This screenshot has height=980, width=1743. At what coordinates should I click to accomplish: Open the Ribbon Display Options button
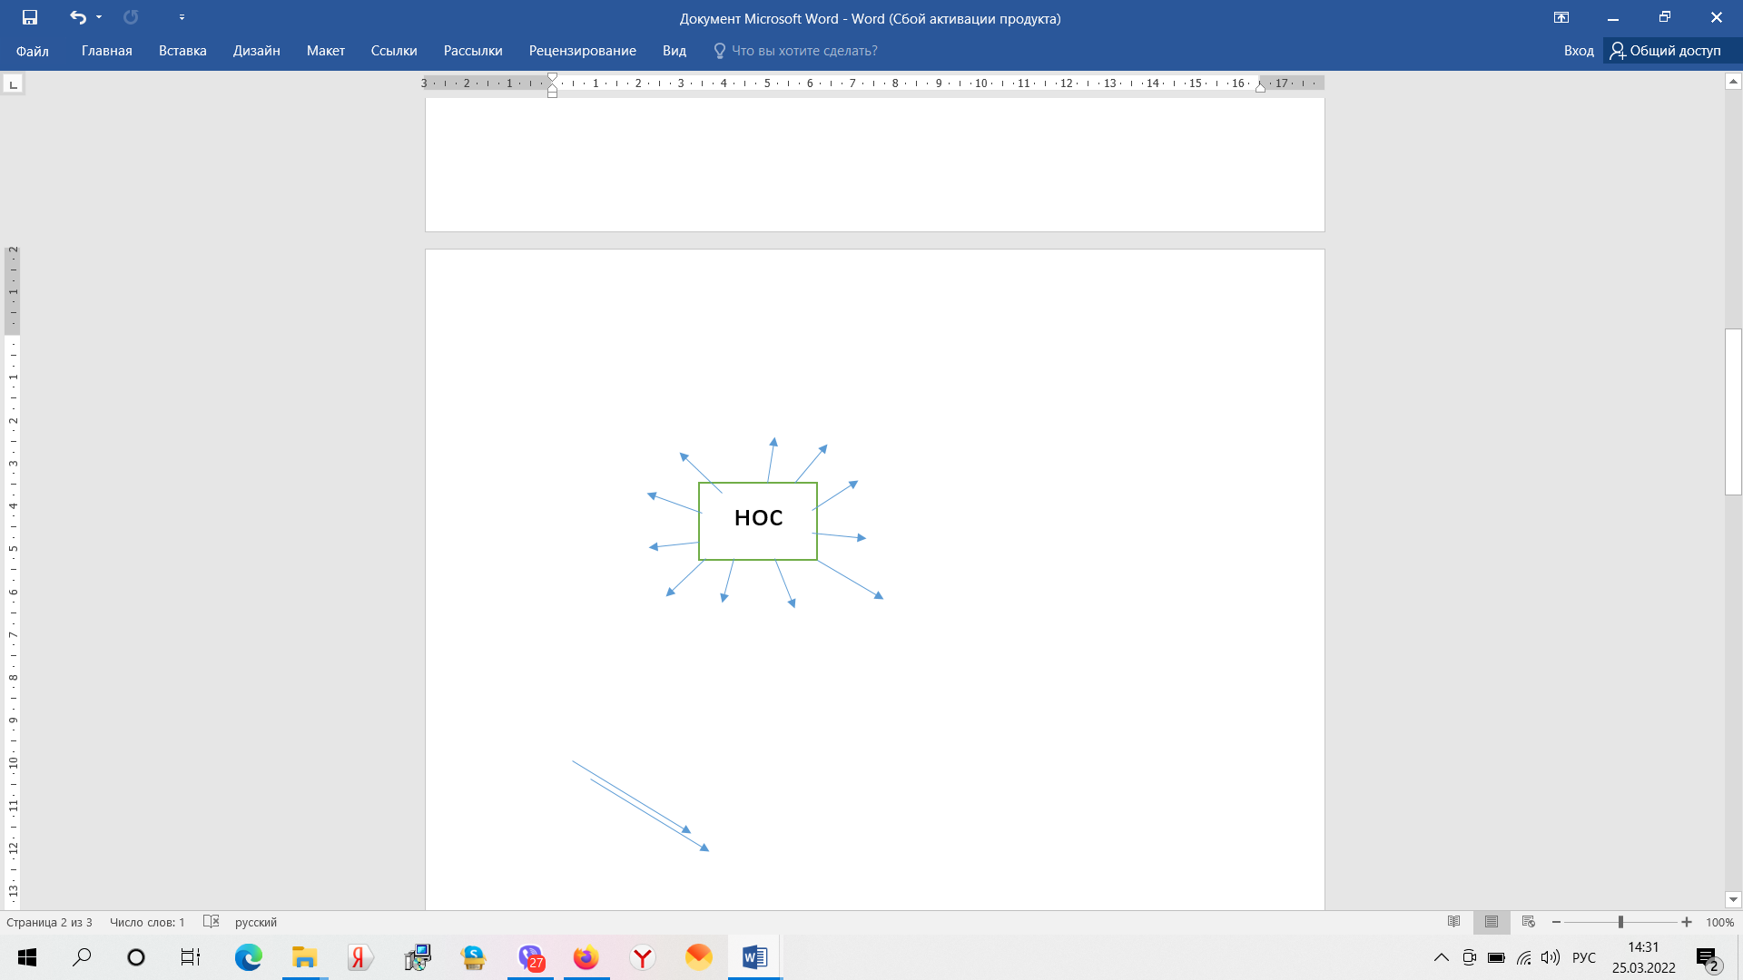click(x=1561, y=17)
